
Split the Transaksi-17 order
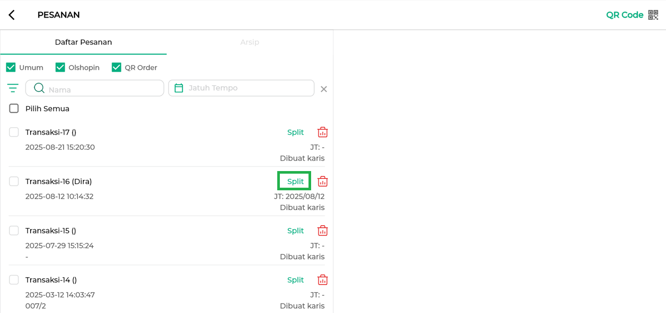[x=295, y=132]
